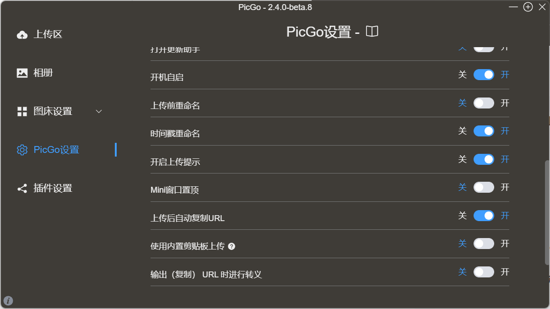Viewport: 550px width, 309px height.
Task: Enable the 上传前重命名 switch
Action: (484, 103)
